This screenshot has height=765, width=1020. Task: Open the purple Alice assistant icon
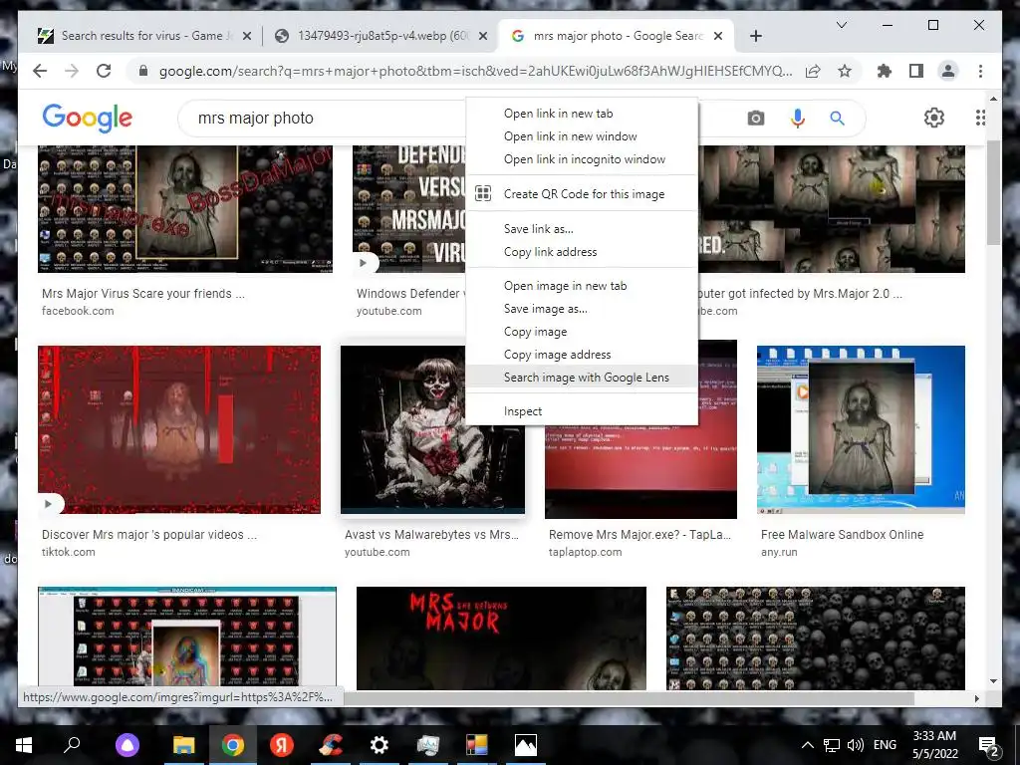pyautogui.click(x=127, y=745)
